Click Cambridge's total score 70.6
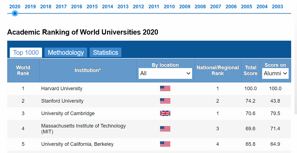 251,113
